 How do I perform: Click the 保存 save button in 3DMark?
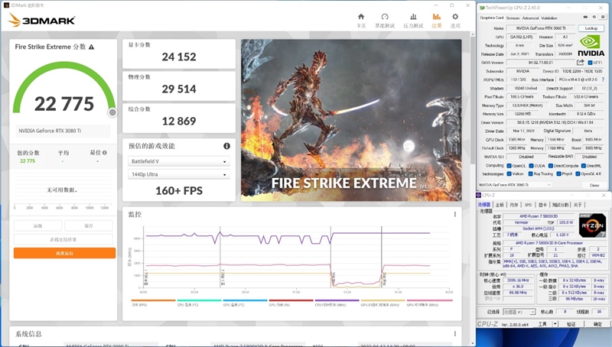pos(89,225)
